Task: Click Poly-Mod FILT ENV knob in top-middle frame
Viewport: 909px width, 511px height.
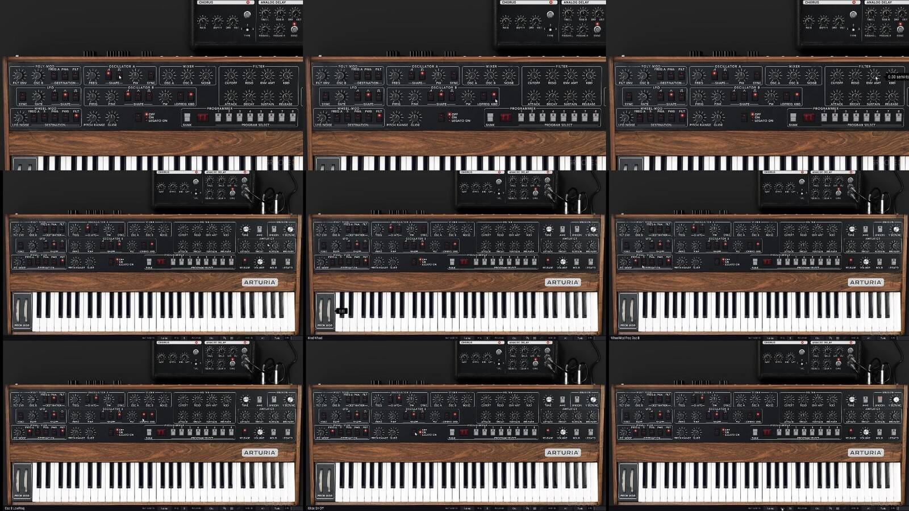Action: pos(321,76)
